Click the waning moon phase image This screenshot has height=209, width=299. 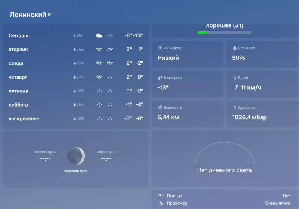[x=76, y=156]
